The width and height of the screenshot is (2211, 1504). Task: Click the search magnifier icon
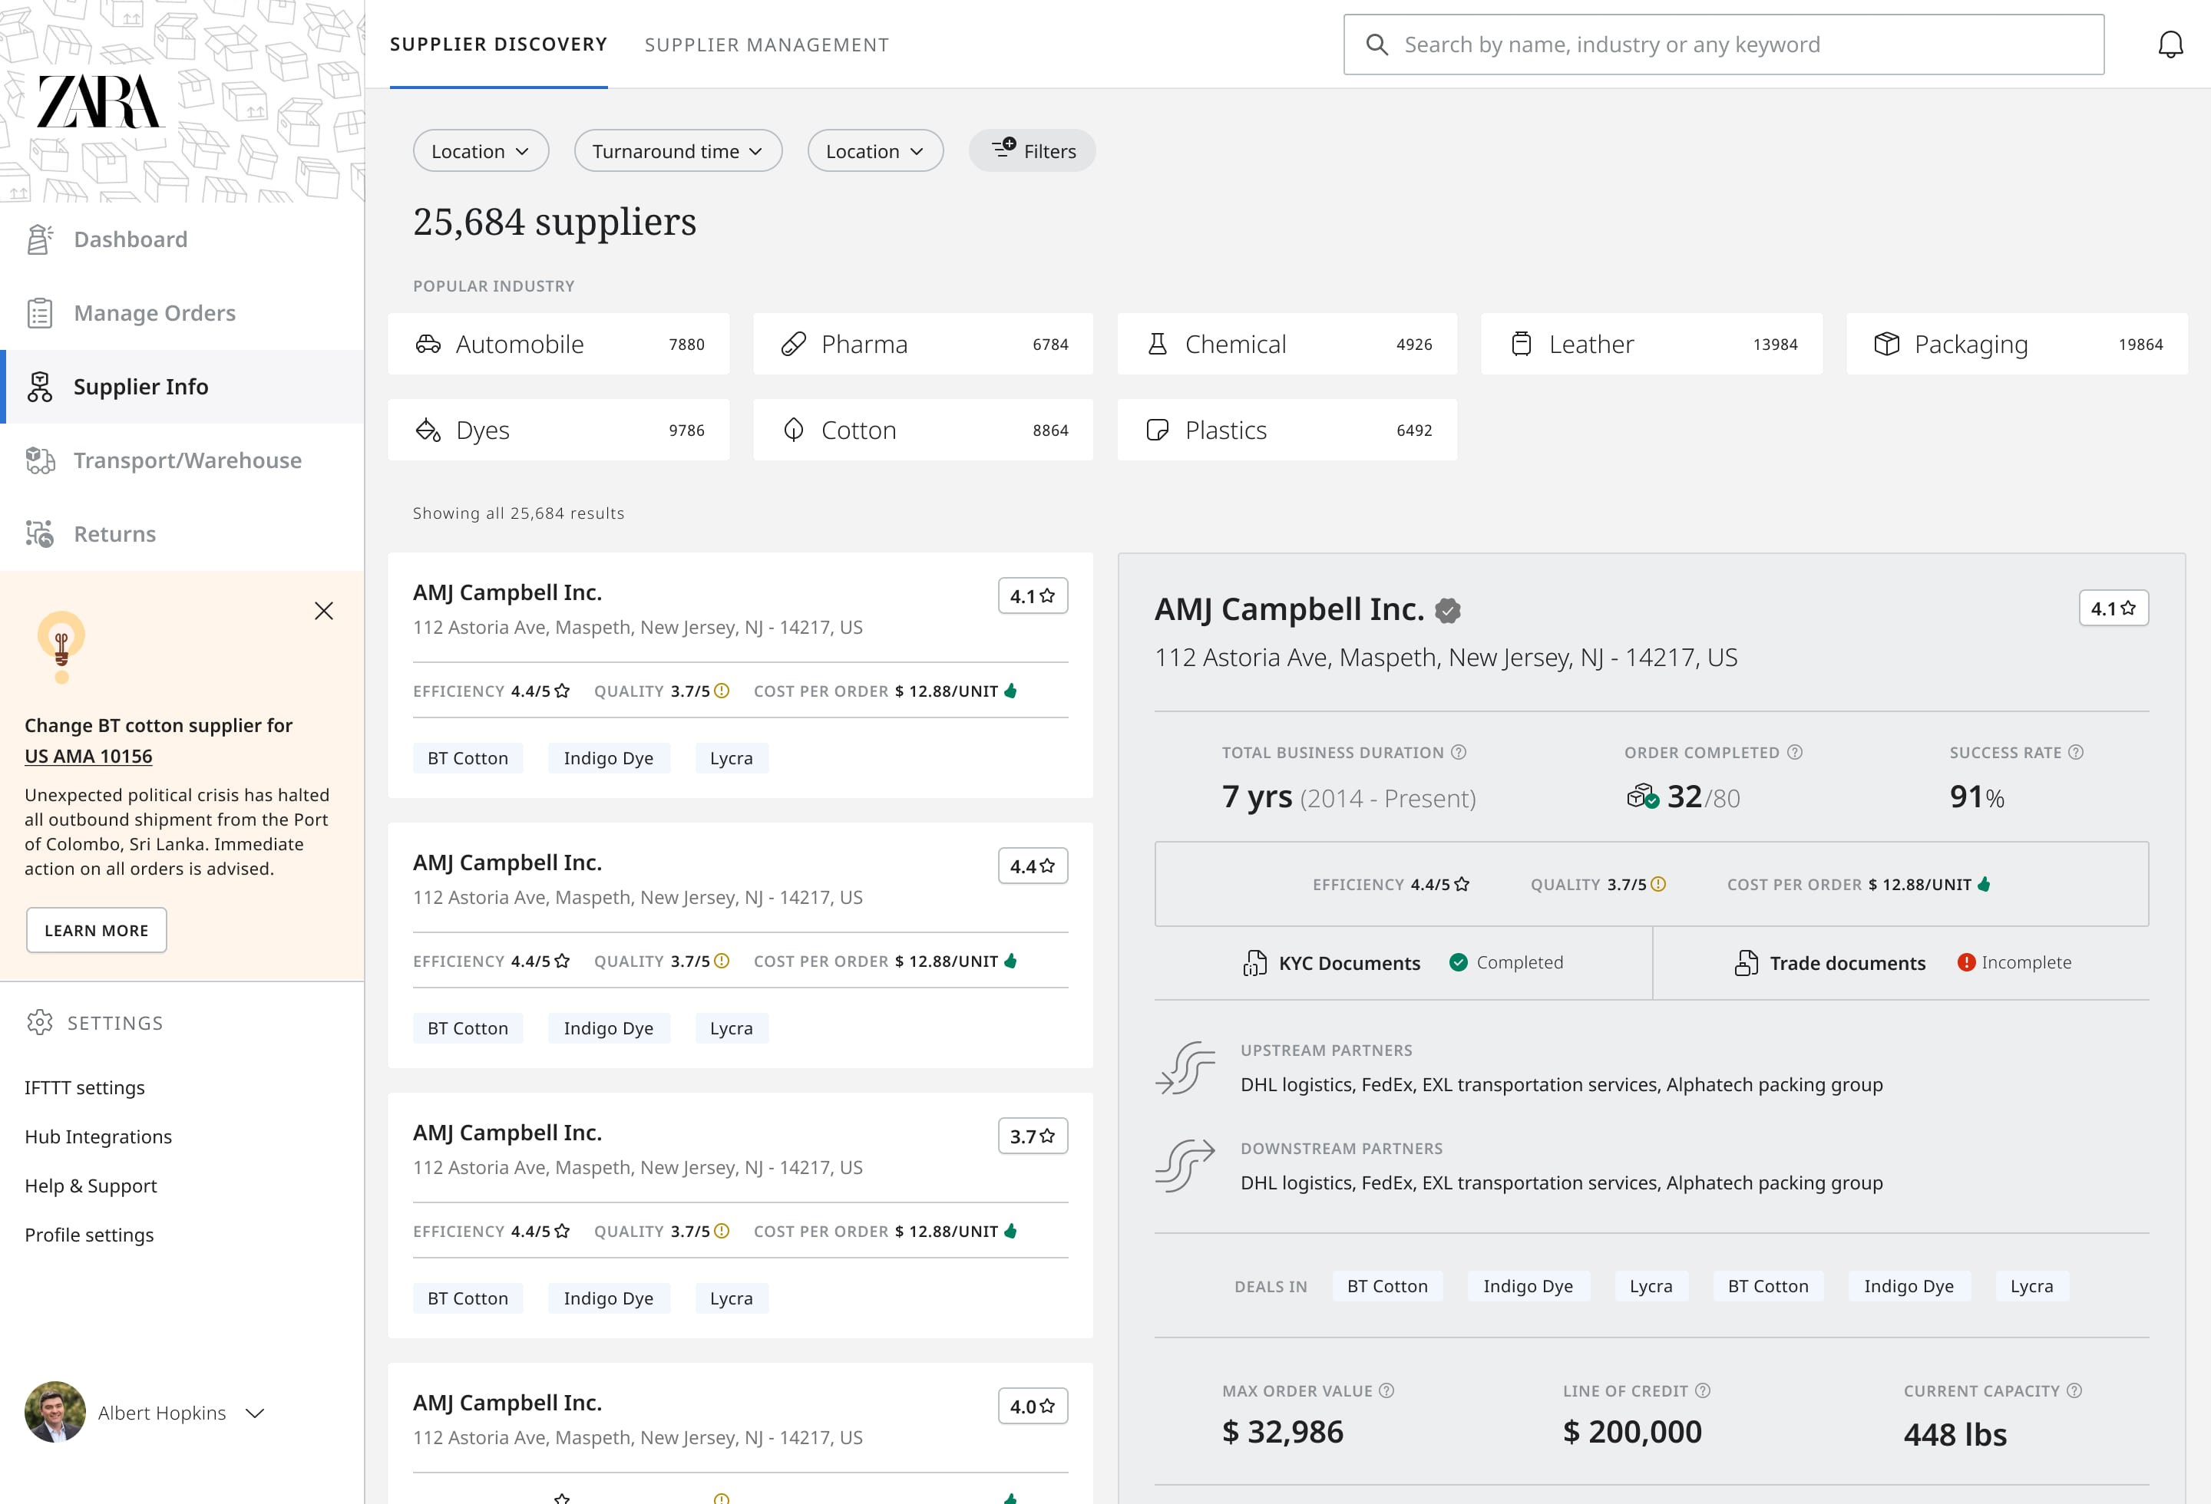(1377, 45)
